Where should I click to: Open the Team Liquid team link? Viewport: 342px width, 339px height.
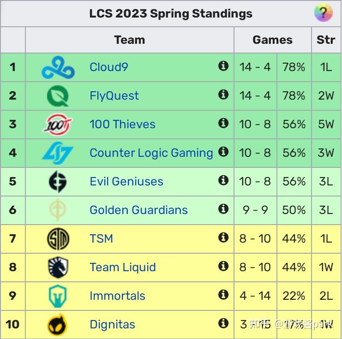(123, 268)
